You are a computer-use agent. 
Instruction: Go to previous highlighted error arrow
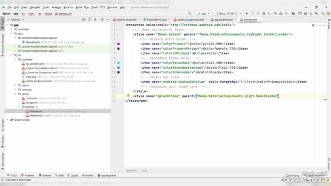(x=320, y=25)
